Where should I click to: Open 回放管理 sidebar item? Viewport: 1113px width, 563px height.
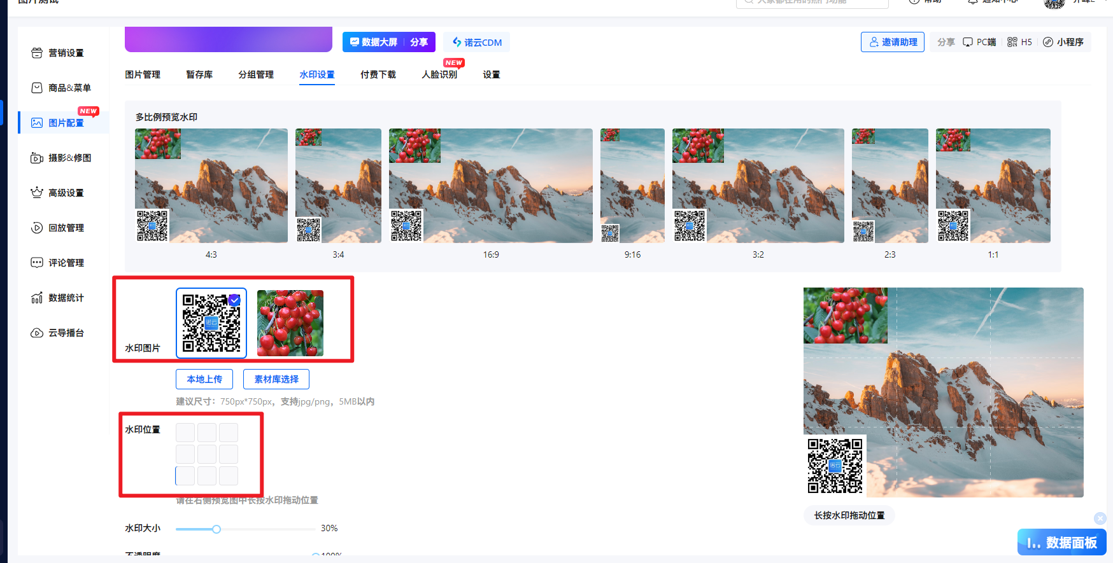[x=58, y=228]
